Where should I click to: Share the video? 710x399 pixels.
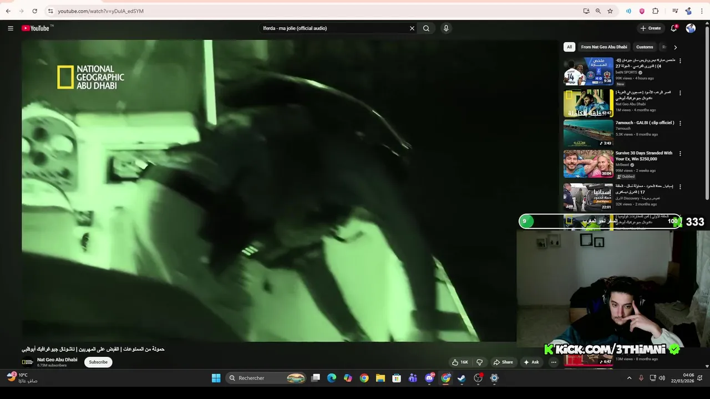[x=503, y=362]
